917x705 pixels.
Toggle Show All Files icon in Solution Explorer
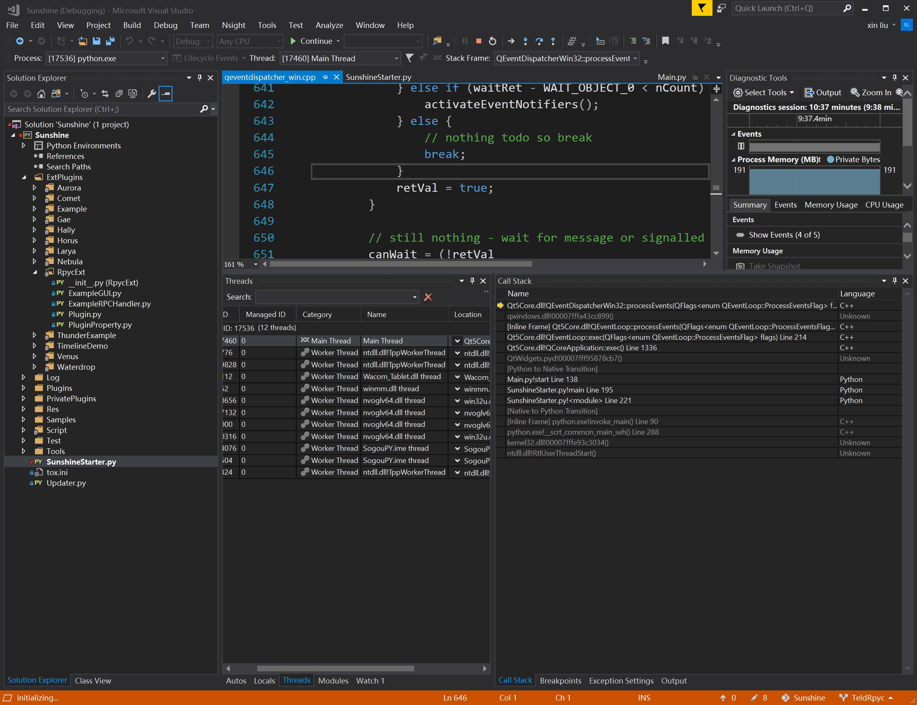tap(133, 94)
